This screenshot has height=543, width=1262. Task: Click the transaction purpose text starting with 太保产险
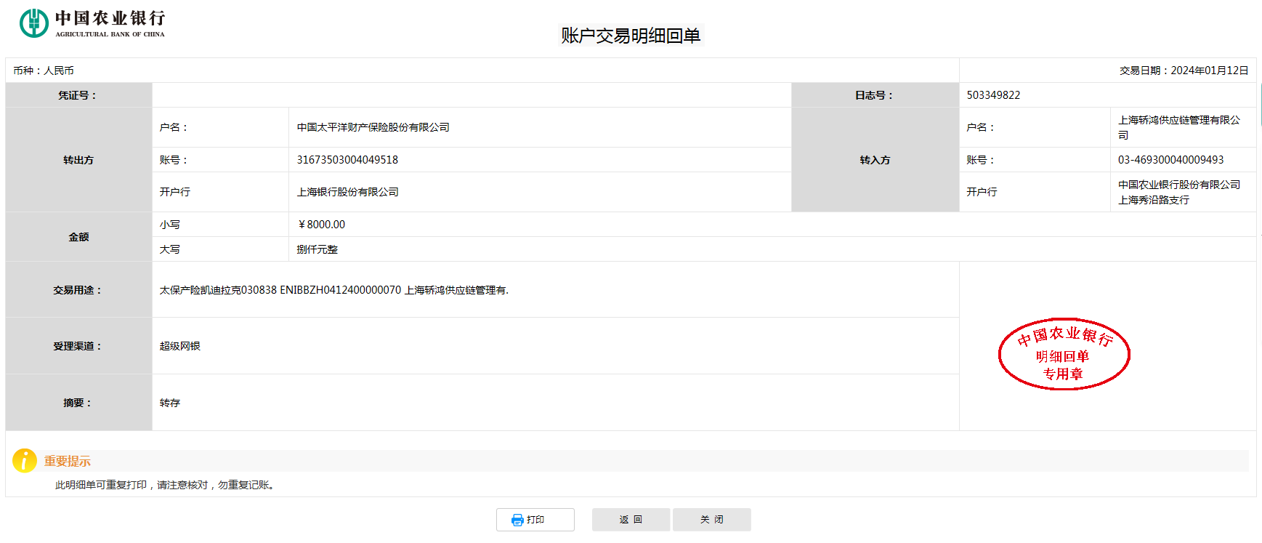click(x=333, y=290)
